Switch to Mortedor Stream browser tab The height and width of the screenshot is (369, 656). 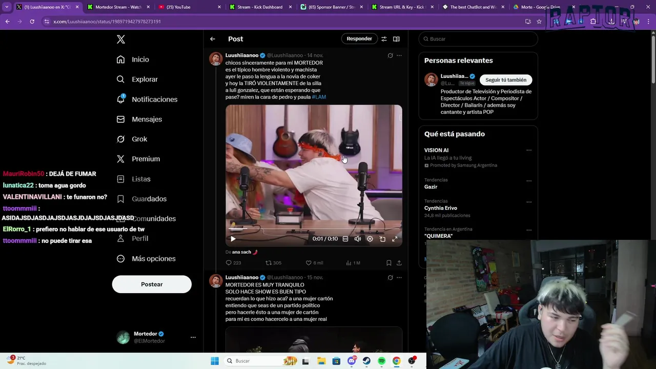coord(117,7)
